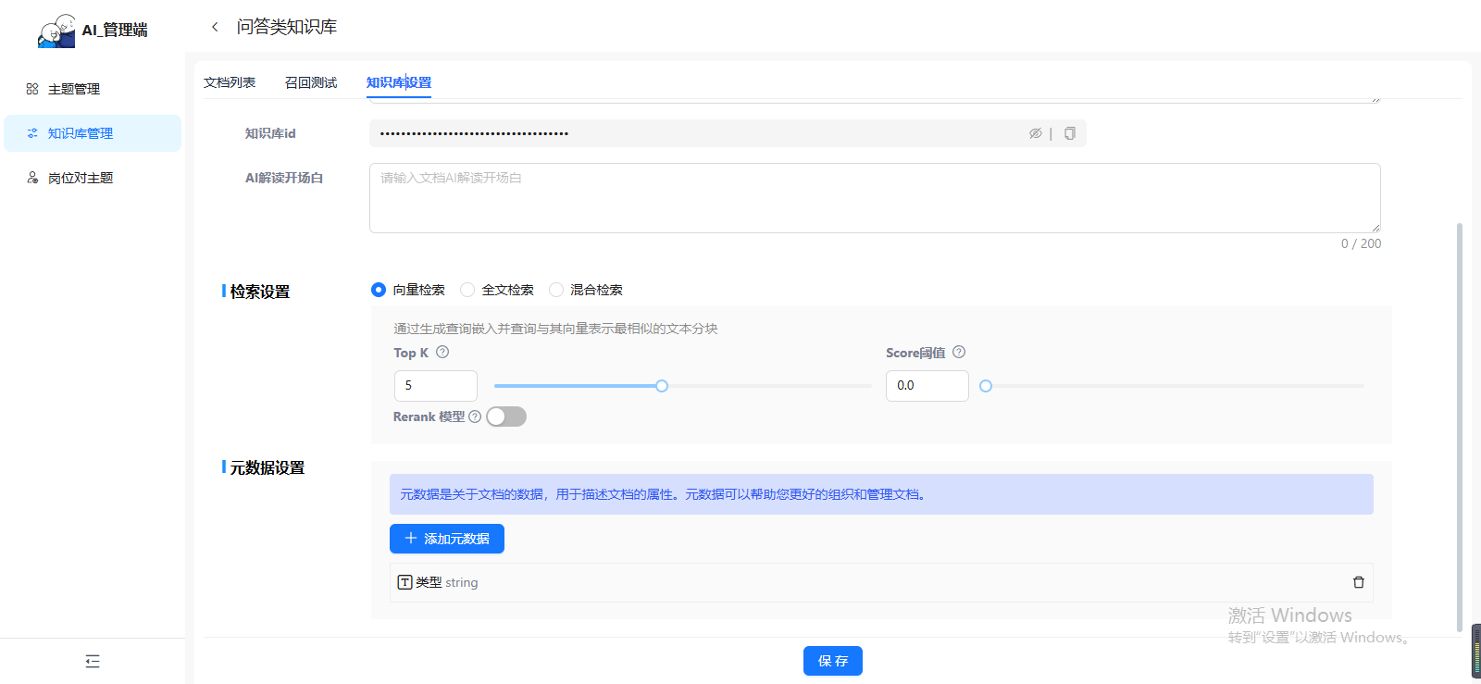Select the 全文检索 radio option

point(467,290)
